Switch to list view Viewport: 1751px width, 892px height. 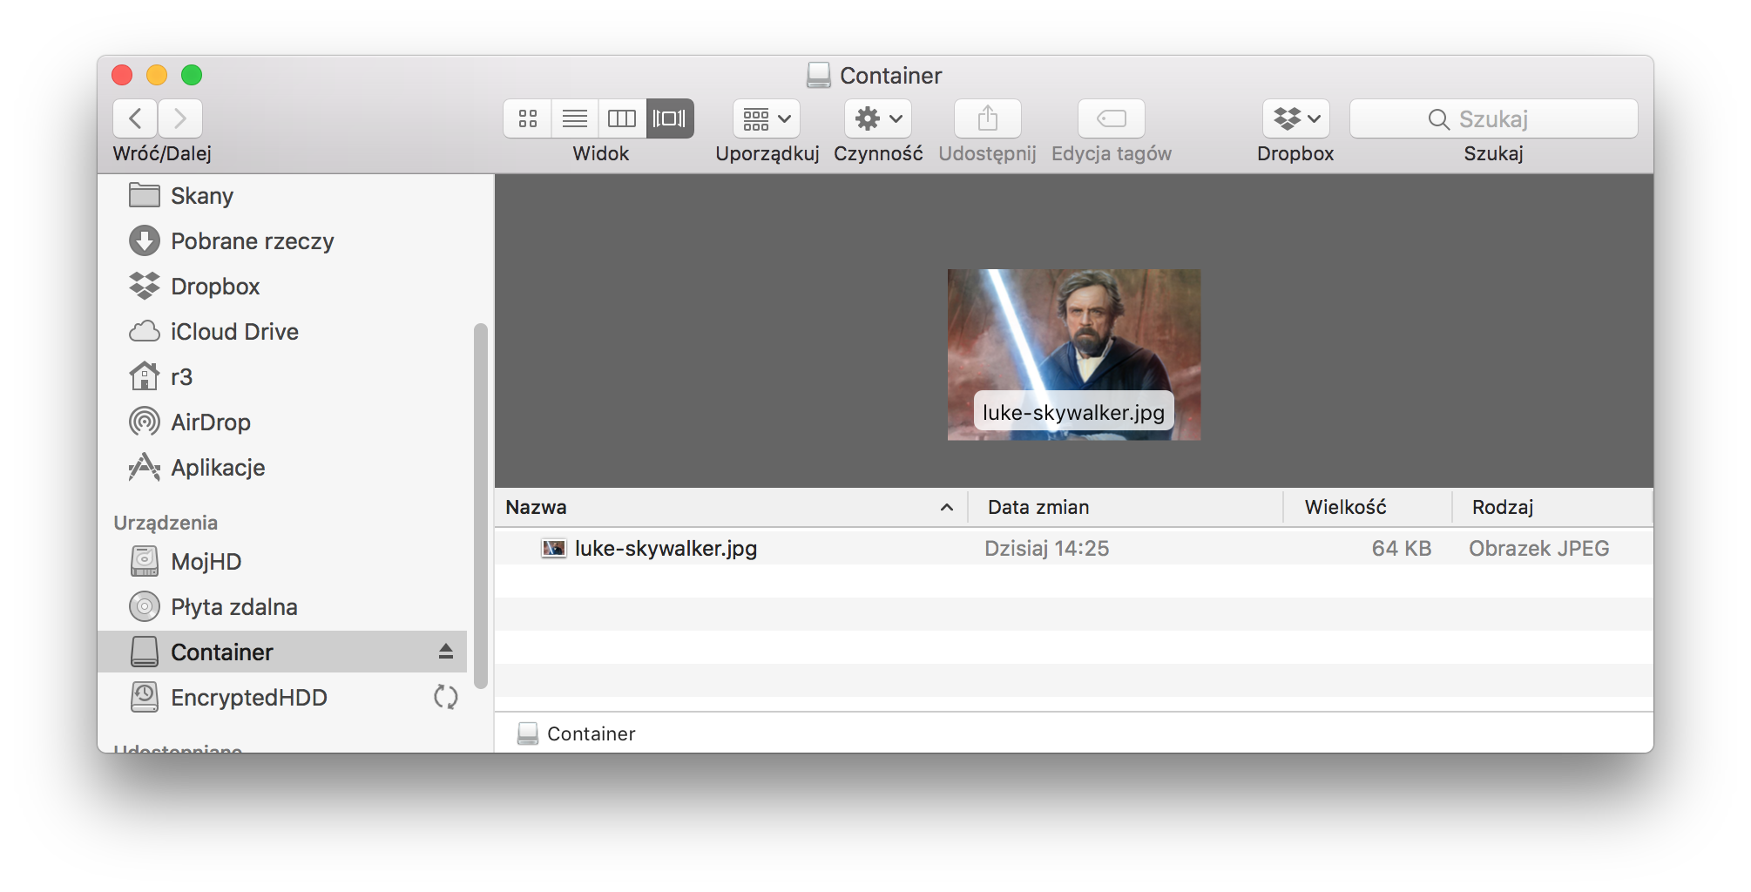pos(574,118)
